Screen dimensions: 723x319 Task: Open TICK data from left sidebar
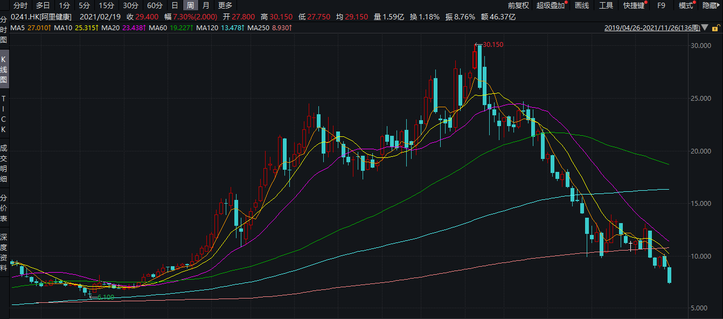(x=4, y=114)
